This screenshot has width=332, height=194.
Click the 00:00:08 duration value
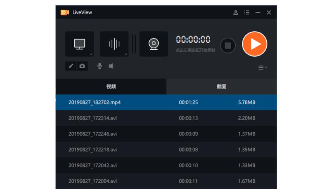[188, 150]
